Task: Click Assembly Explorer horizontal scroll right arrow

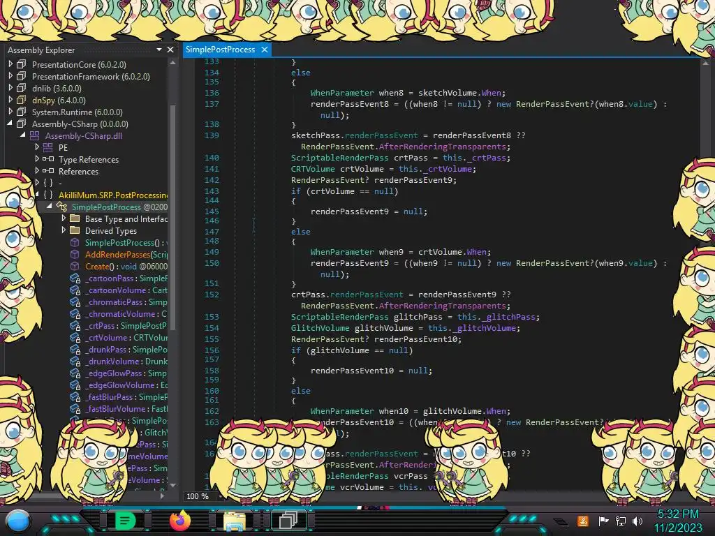Action: [162, 496]
